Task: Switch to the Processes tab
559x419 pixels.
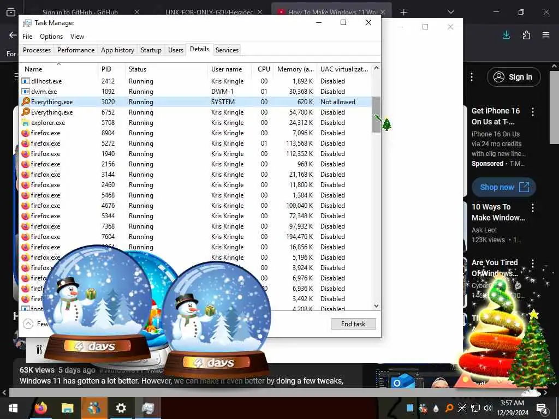Action: (x=37, y=50)
